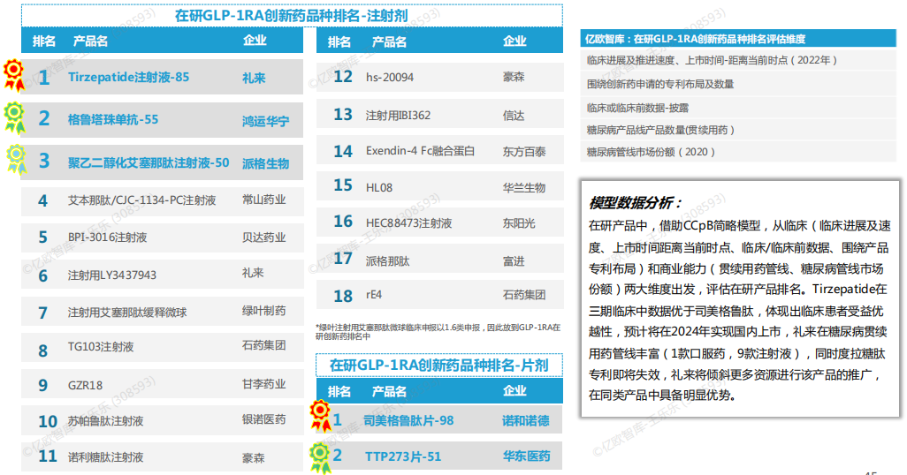The image size is (907, 475).
Task: Click Tirzepatide注射液-85 product name
Action: click(128, 77)
